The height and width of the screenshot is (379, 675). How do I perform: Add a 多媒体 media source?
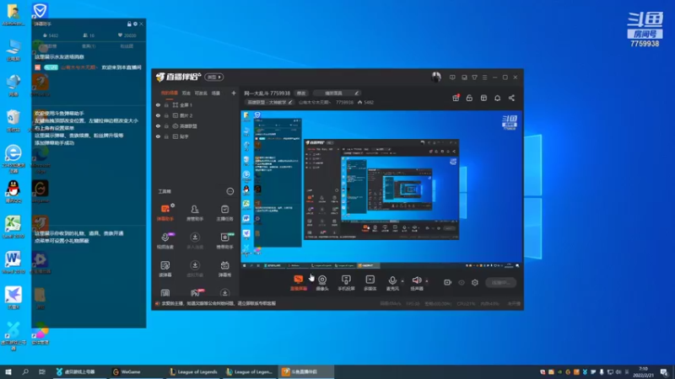pos(370,283)
